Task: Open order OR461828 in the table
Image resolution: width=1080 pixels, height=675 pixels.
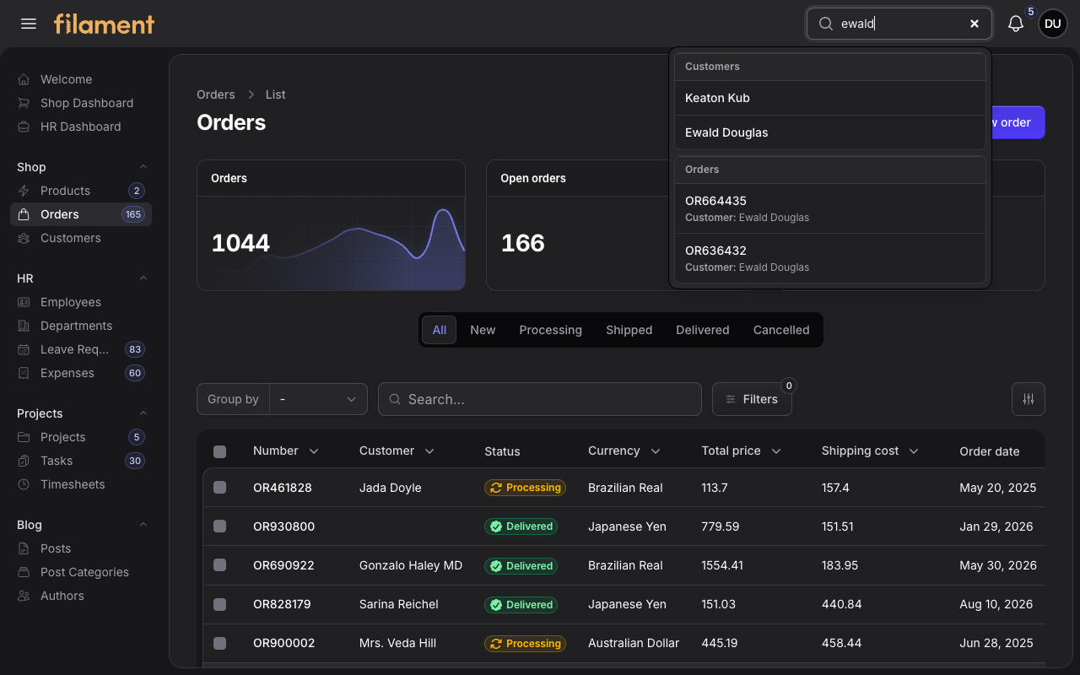Action: click(x=283, y=488)
